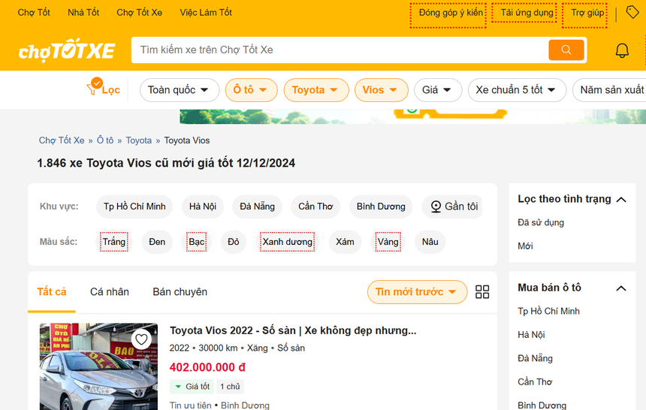The width and height of the screenshot is (646, 410).
Task: Open the Giá price dropdown
Action: (x=437, y=90)
